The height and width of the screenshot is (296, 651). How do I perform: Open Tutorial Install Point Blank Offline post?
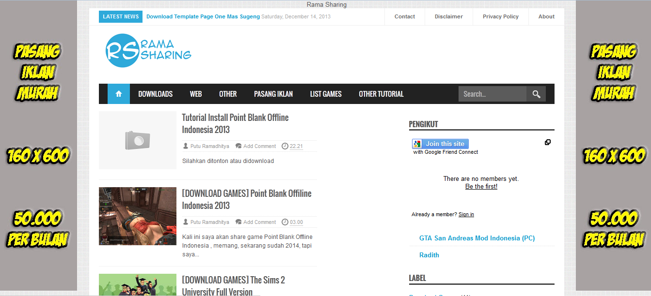pos(235,123)
